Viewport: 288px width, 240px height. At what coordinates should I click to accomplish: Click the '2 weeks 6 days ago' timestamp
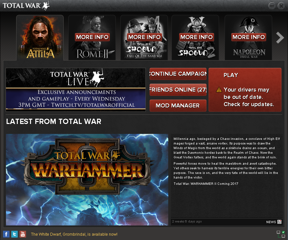pos(187,221)
